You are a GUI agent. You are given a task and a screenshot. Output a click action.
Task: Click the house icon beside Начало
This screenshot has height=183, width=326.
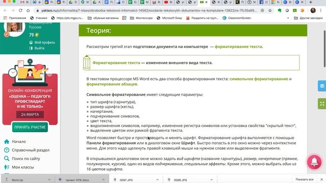coord(7,141)
